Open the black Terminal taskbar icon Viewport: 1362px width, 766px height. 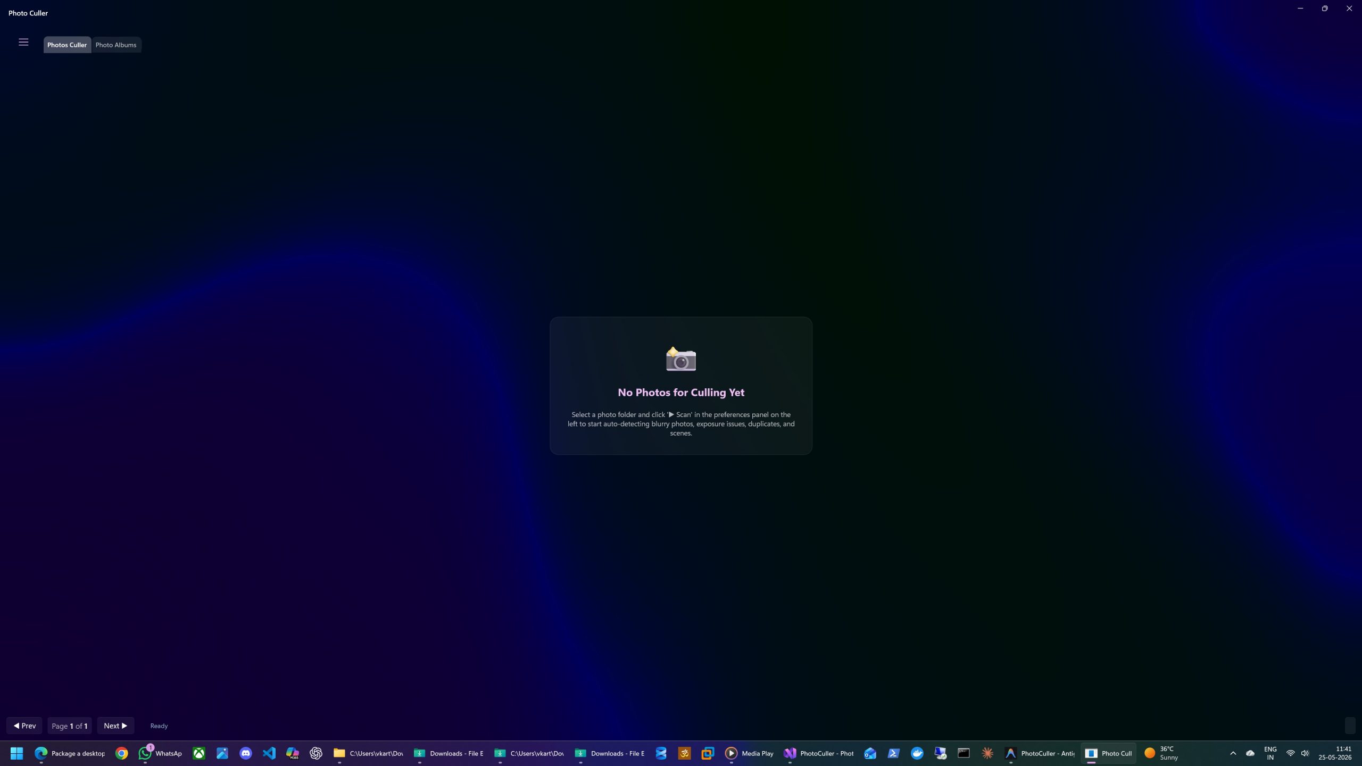pyautogui.click(x=964, y=753)
